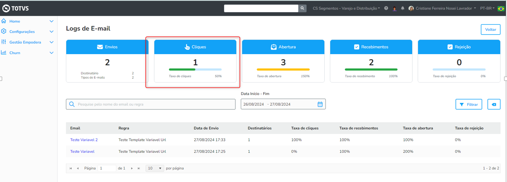The width and height of the screenshot is (507, 182).
Task: Open the Teste Variavel 2 email link
Action: 84,140
